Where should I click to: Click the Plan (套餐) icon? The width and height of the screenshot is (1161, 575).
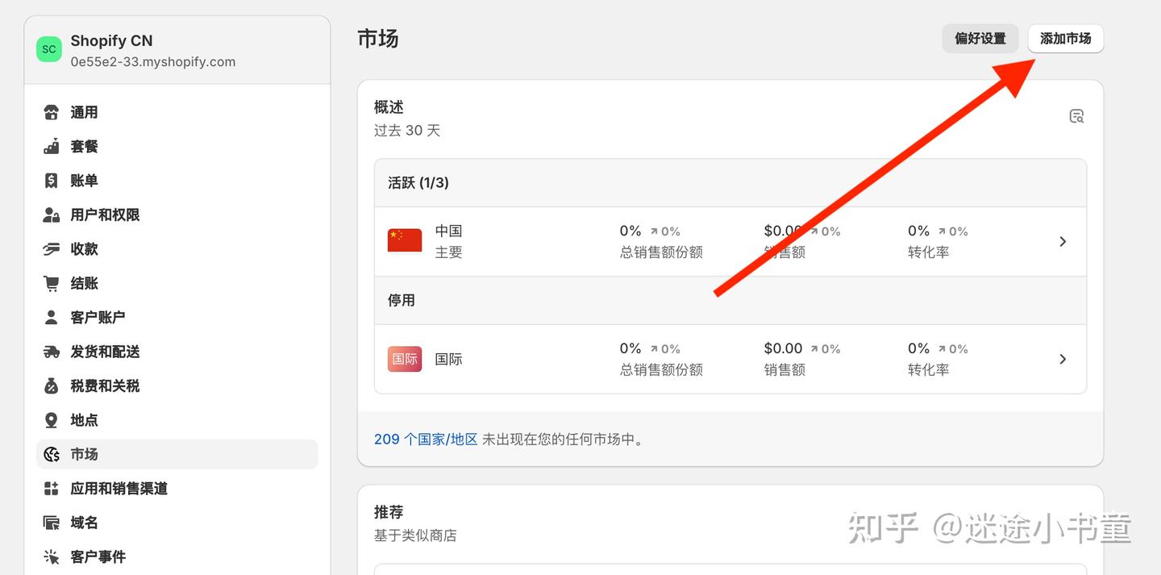tap(52, 147)
